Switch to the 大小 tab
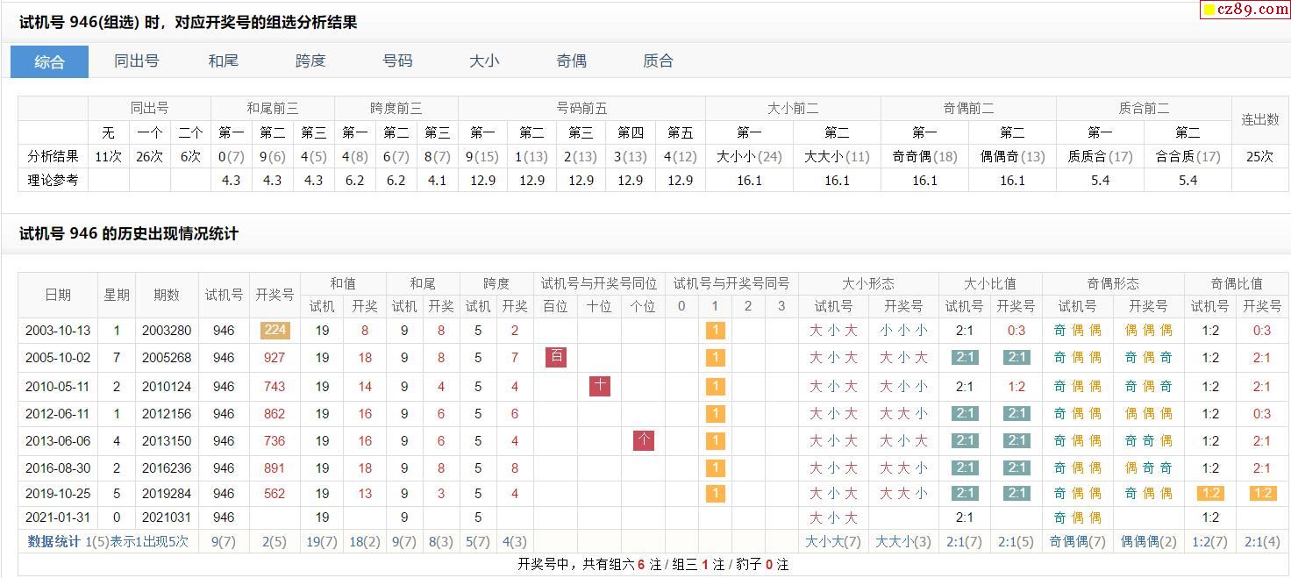 [484, 61]
